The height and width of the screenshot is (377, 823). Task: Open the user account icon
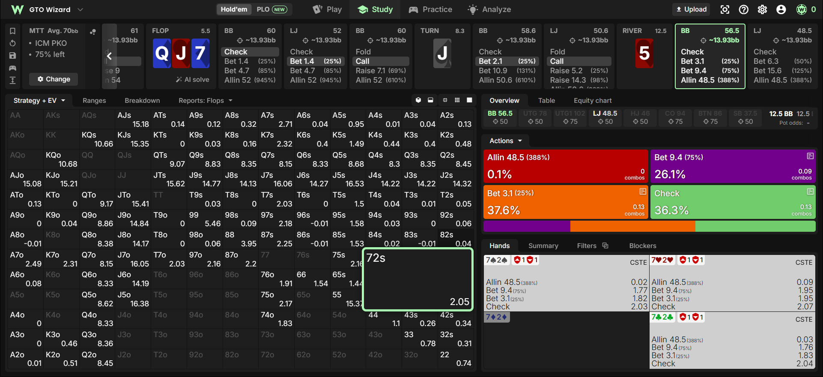781,9
